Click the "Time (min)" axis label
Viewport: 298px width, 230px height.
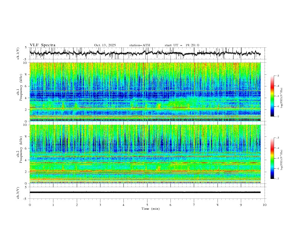[x=151, y=209]
